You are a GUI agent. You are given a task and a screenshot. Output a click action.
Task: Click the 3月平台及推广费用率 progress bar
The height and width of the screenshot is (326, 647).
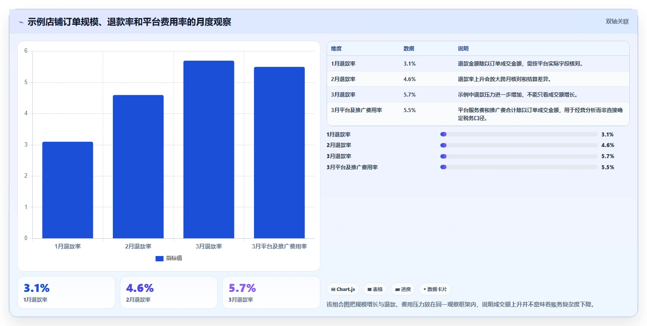click(519, 167)
